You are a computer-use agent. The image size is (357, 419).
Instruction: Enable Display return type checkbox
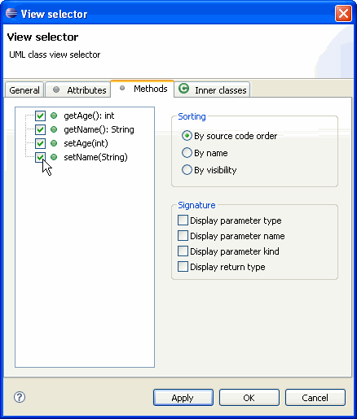tap(183, 267)
